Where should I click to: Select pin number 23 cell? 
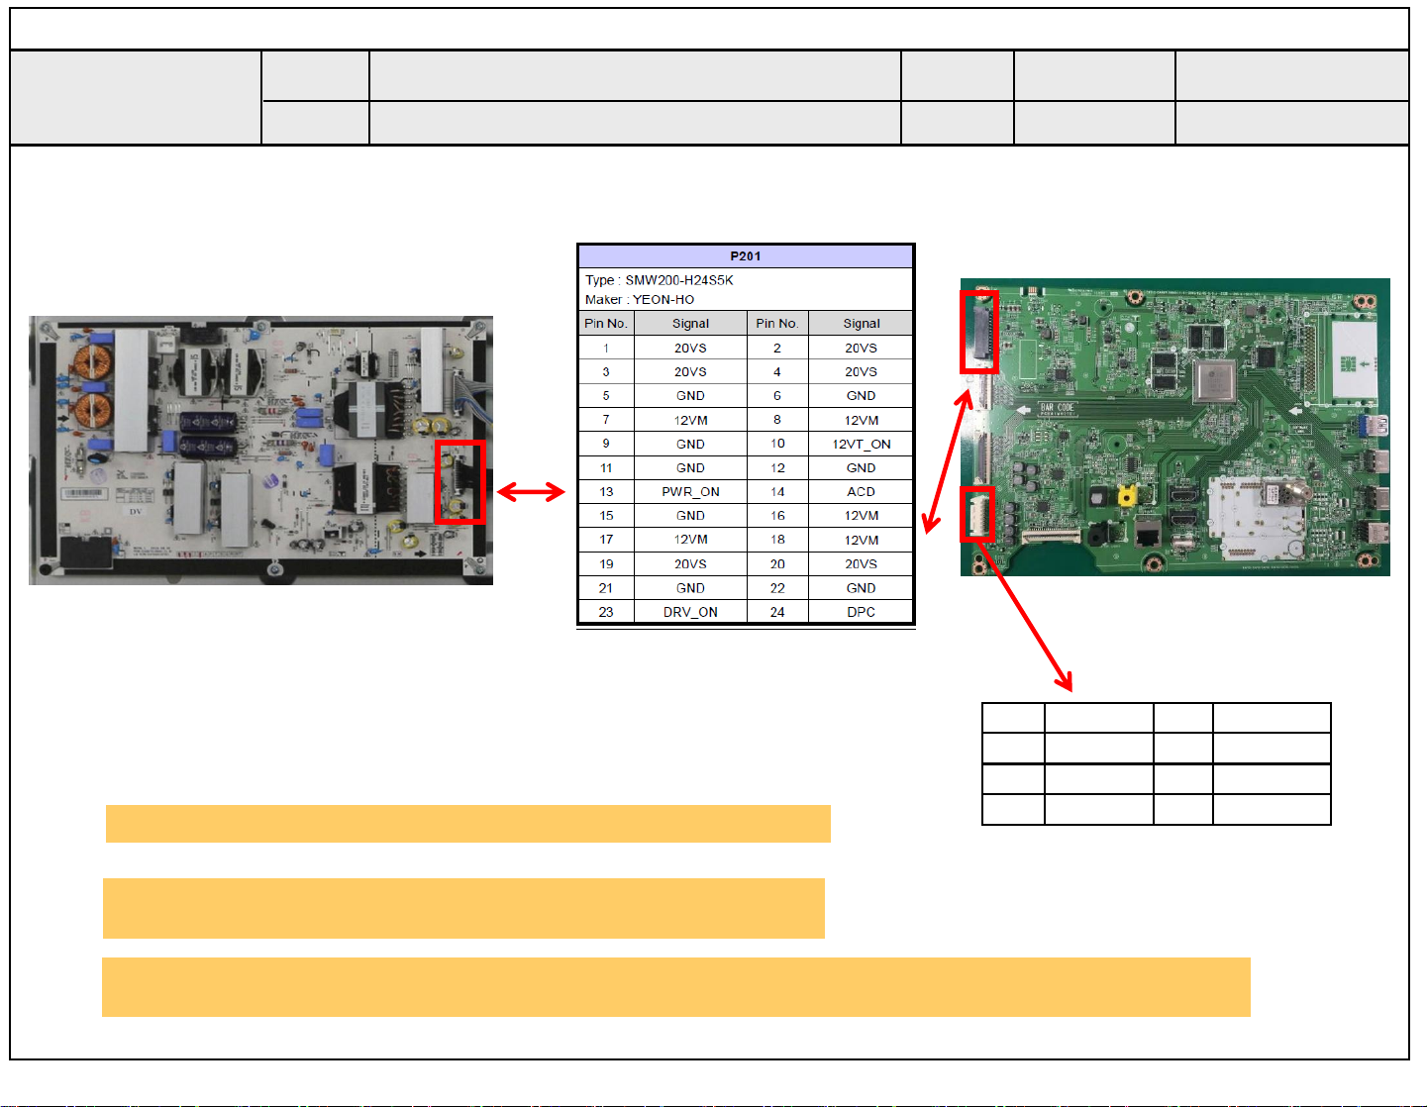606,612
